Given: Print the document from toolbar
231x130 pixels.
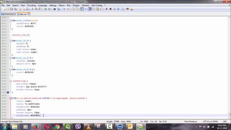Looking at the screenshot, I should coord(27,9).
